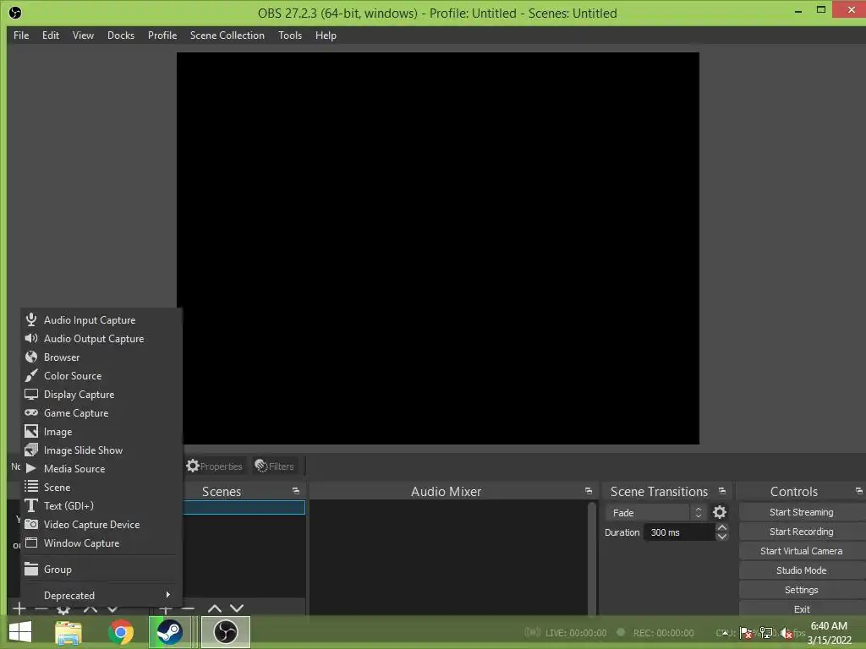Open the Docks menu
866x649 pixels.
pyautogui.click(x=120, y=35)
